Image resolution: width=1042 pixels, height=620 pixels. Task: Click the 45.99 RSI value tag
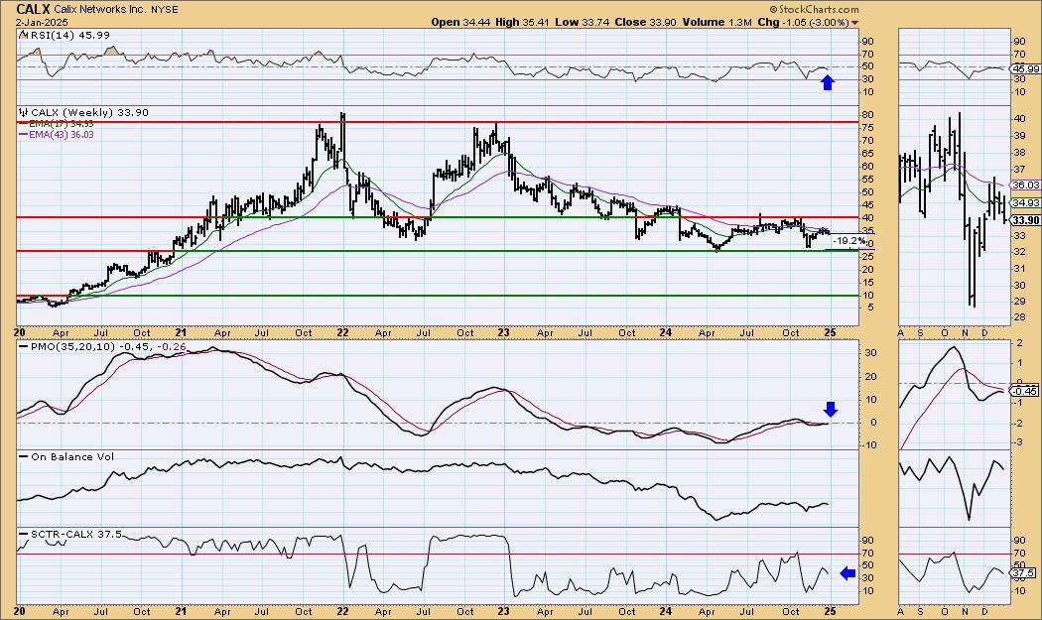1025,68
